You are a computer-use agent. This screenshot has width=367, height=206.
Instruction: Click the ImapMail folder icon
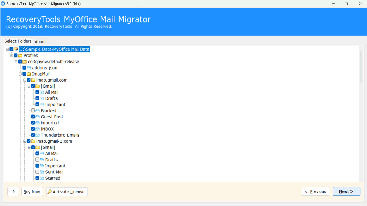pos(29,74)
